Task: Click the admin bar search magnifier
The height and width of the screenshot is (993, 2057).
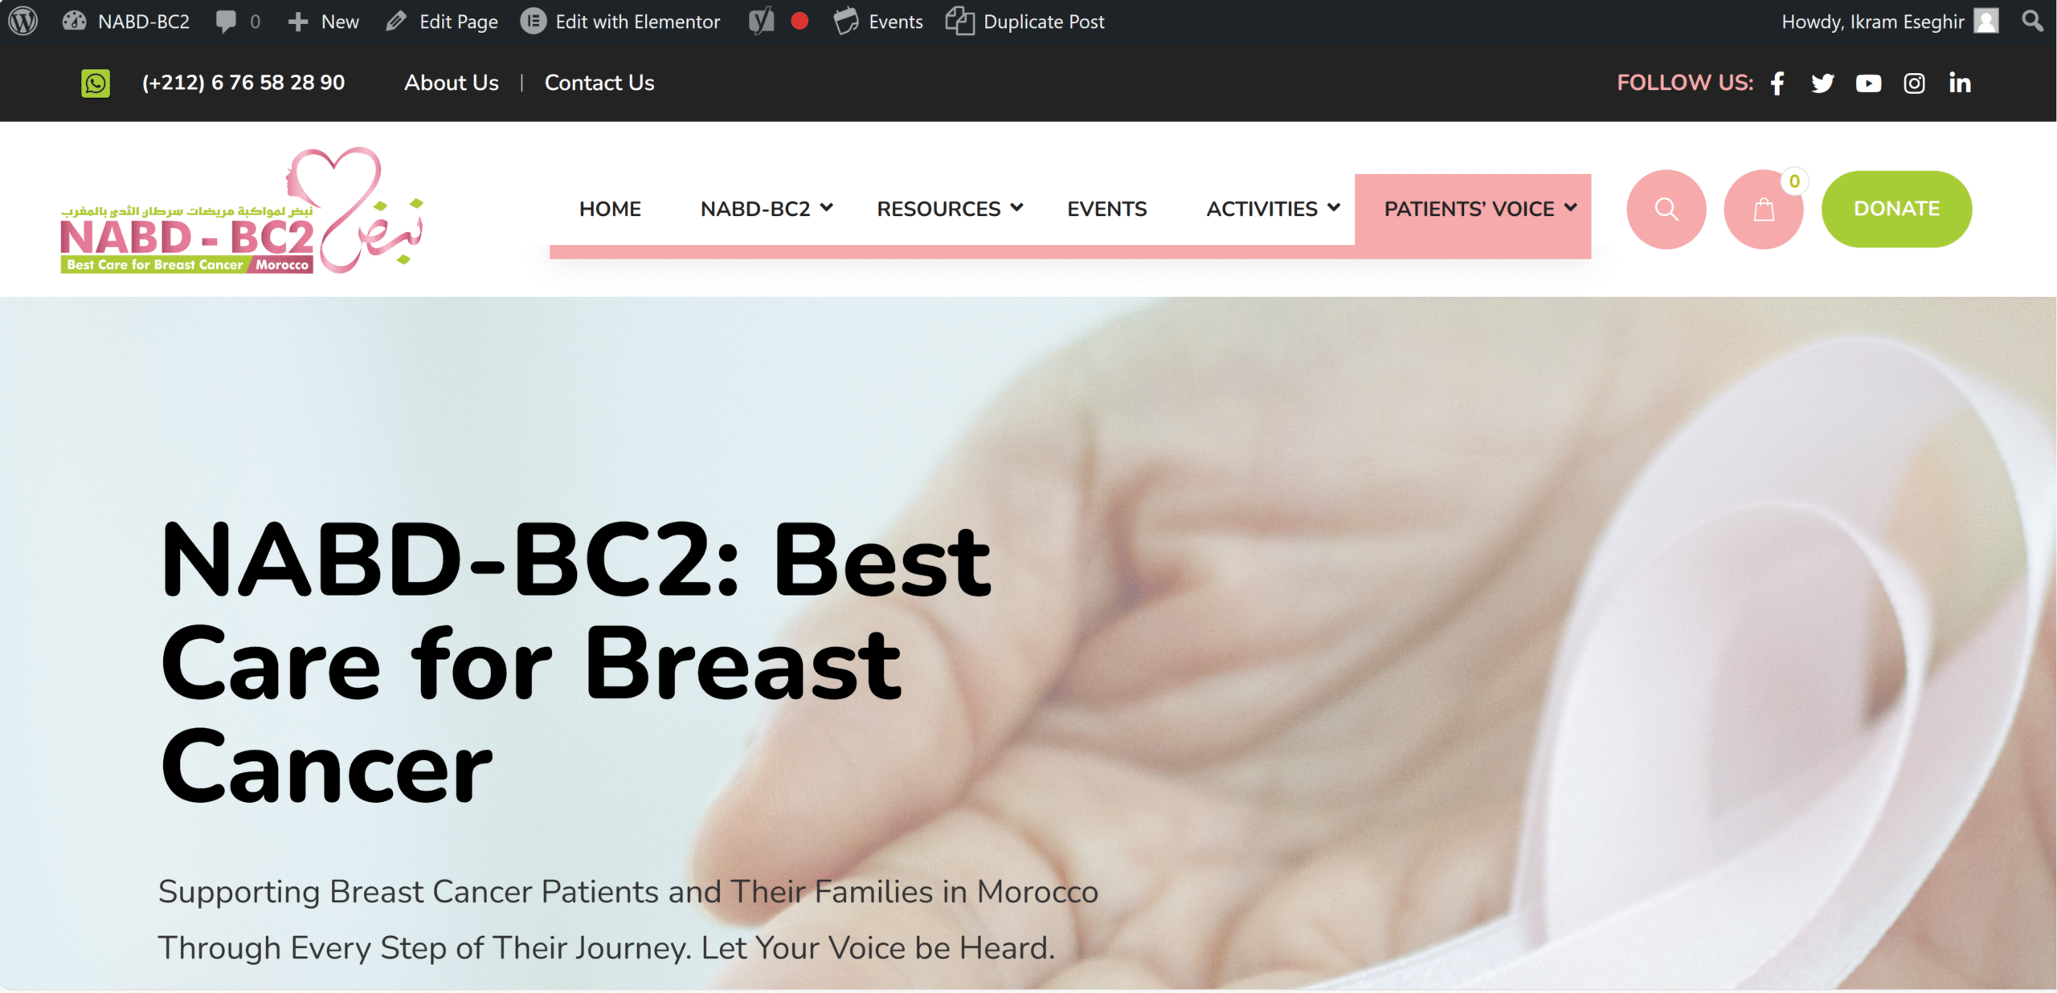Action: click(x=2032, y=22)
